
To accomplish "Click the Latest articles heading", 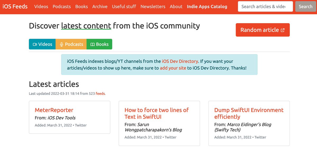I will [54, 84].
